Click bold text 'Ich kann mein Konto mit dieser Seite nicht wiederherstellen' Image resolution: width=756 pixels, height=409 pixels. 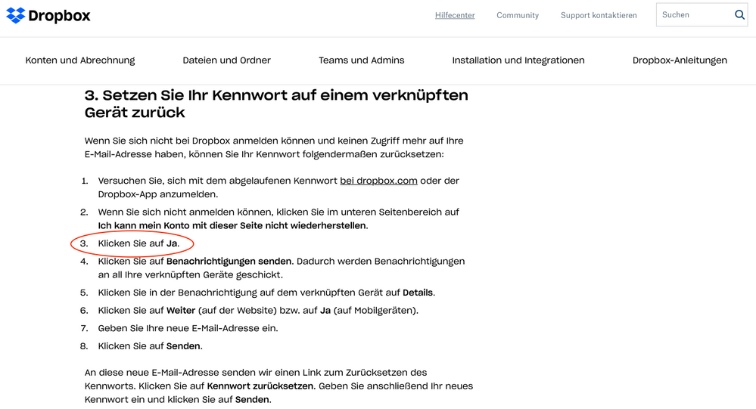click(x=232, y=225)
